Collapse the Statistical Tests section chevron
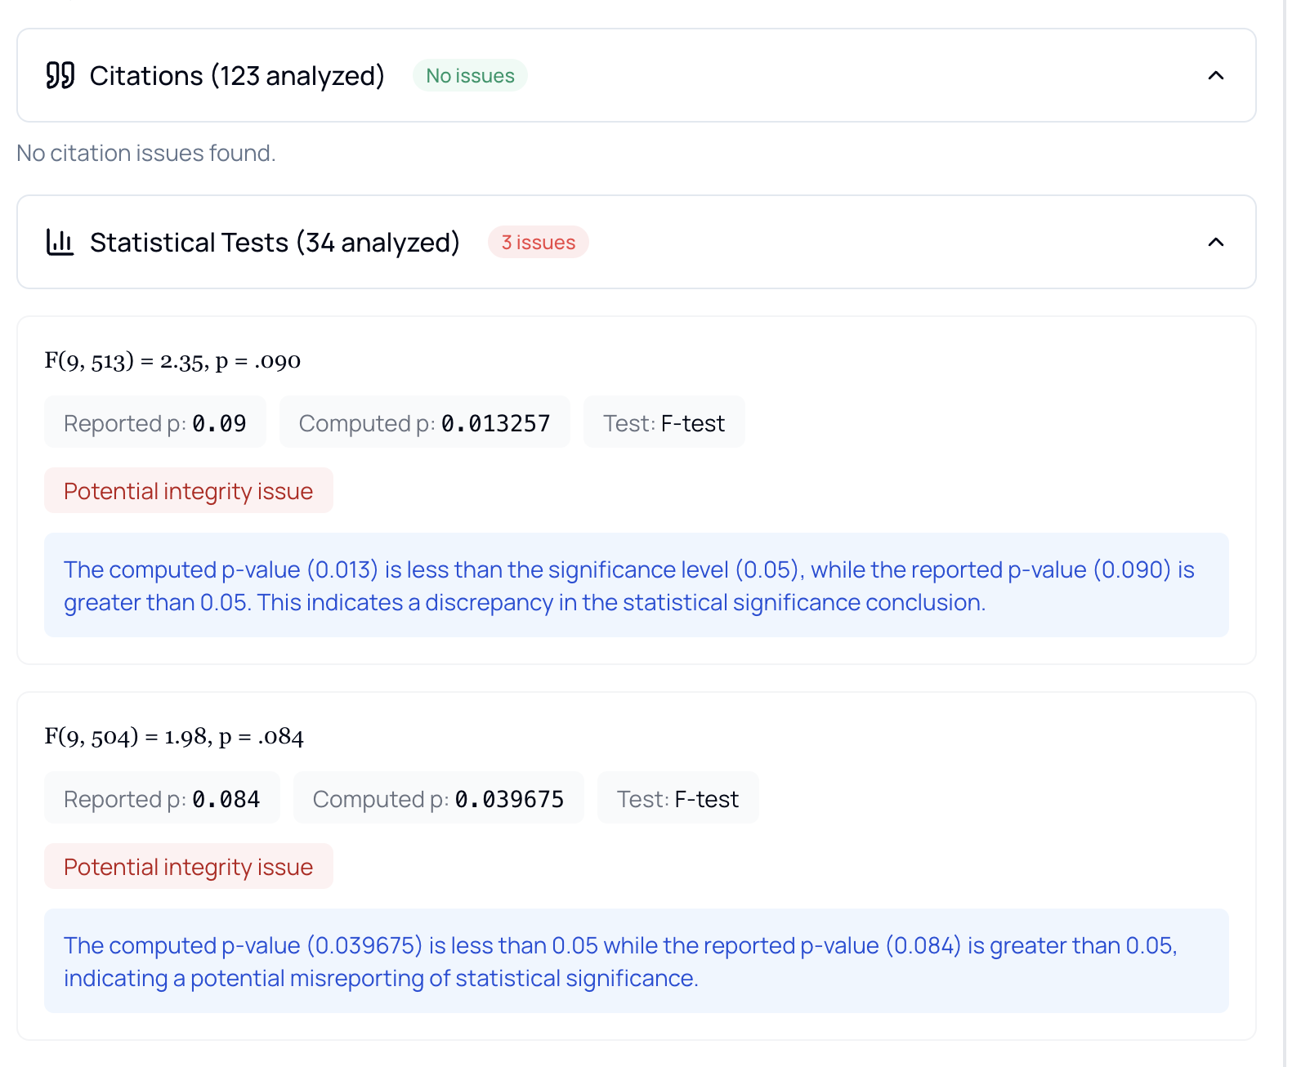The width and height of the screenshot is (1301, 1067). (1215, 243)
